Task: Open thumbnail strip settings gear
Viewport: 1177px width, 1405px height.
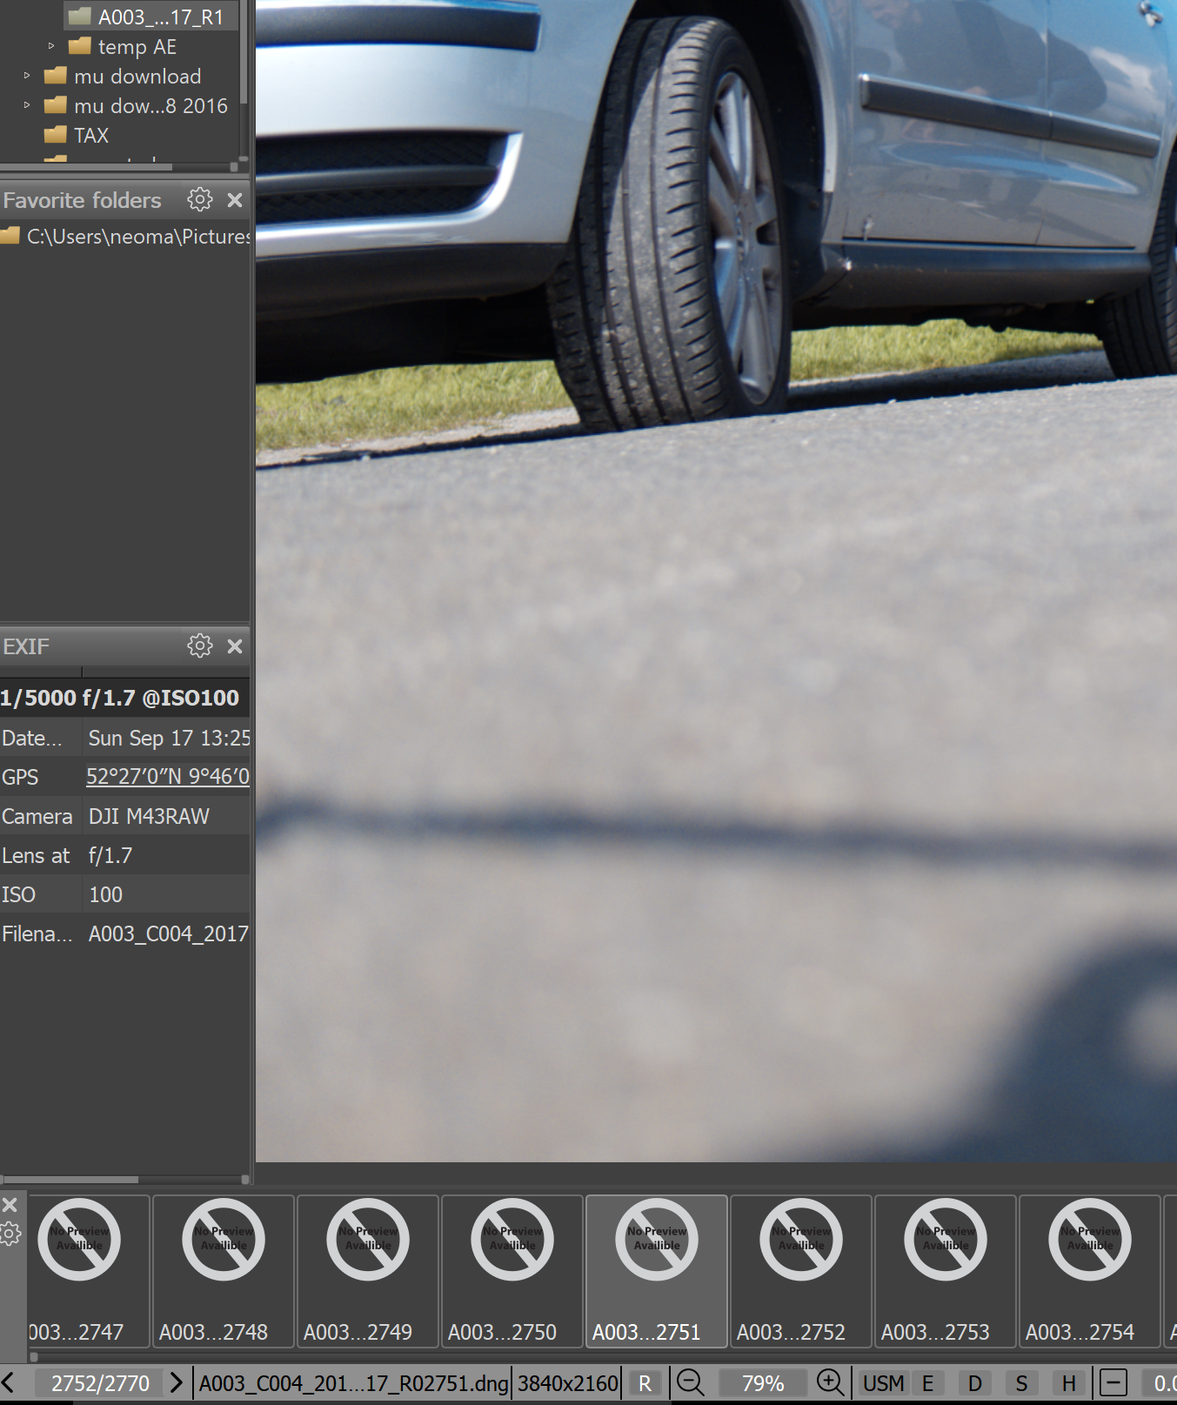Action: tap(10, 1234)
